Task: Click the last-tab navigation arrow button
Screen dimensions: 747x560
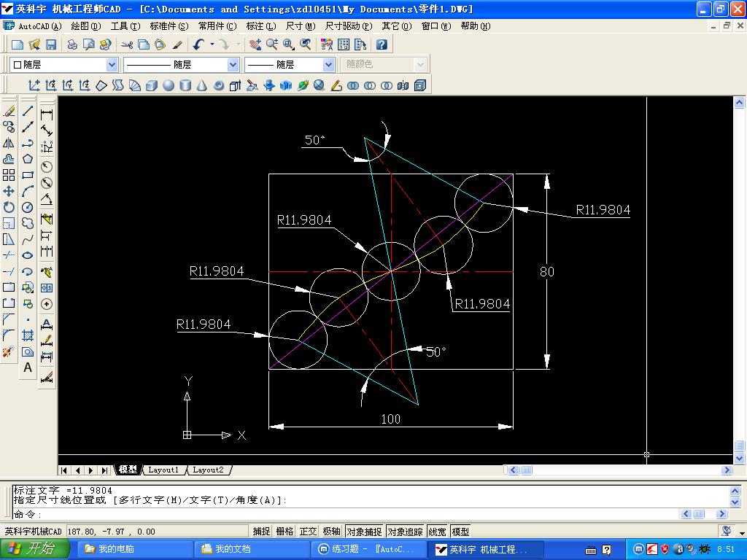Action: [x=104, y=470]
